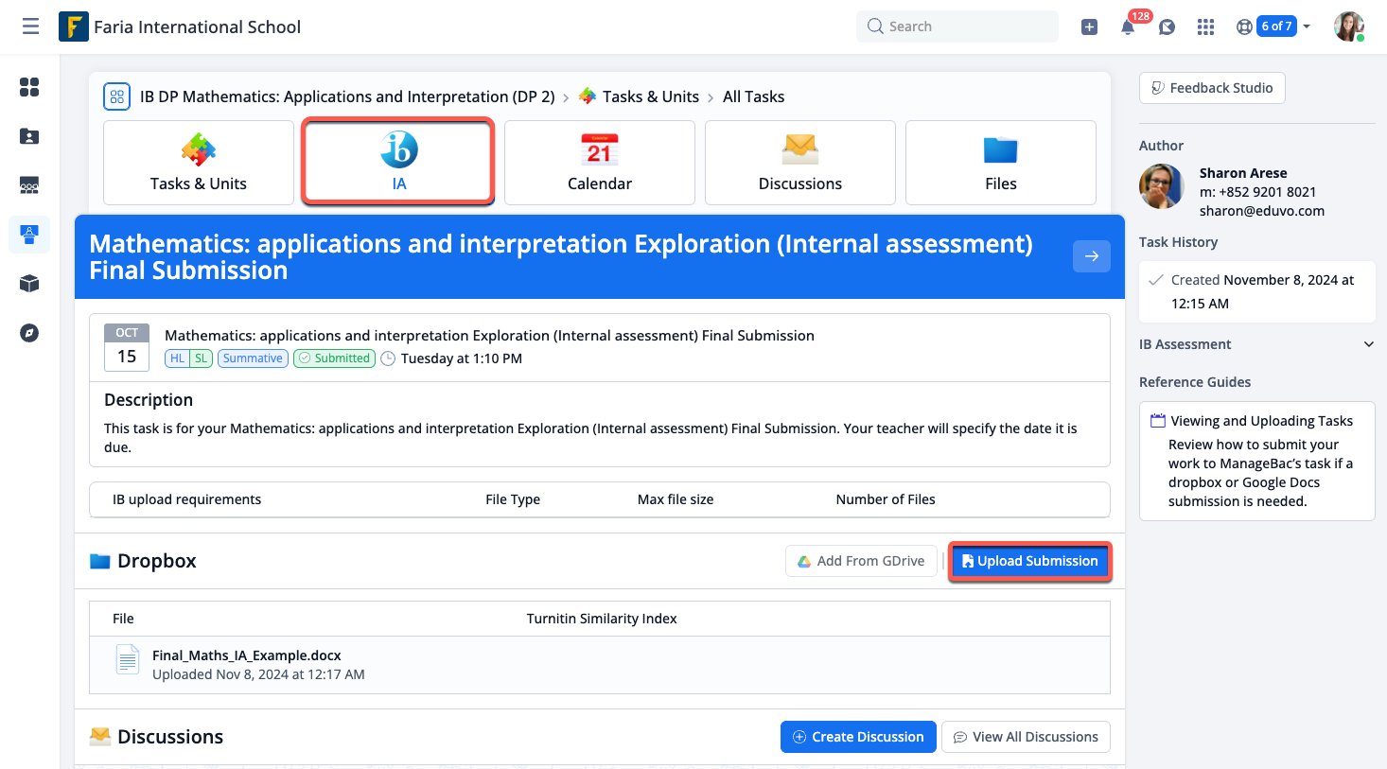The height and width of the screenshot is (769, 1387).
Task: Open the apps grid launcher icon
Action: tap(1205, 27)
